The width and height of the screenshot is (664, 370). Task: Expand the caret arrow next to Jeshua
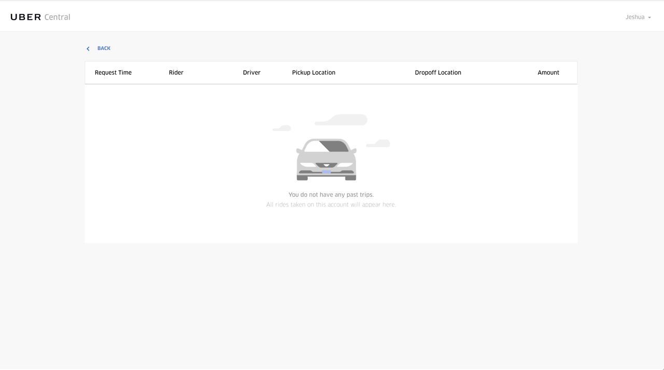point(649,18)
